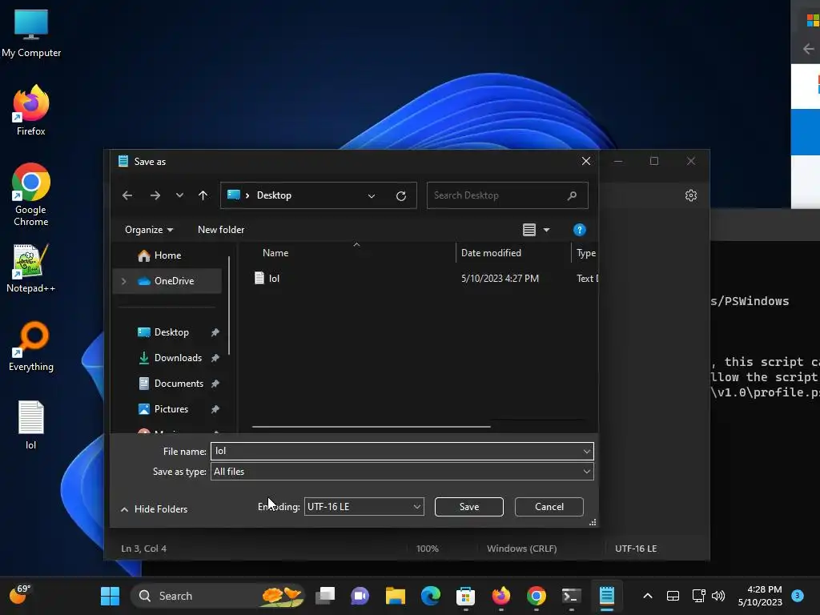
Task: Open Desktop in navigation pane
Action: [x=171, y=332]
